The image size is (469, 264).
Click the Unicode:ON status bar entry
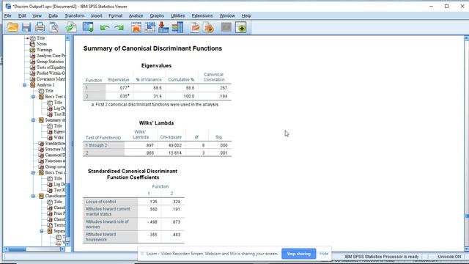point(449,257)
